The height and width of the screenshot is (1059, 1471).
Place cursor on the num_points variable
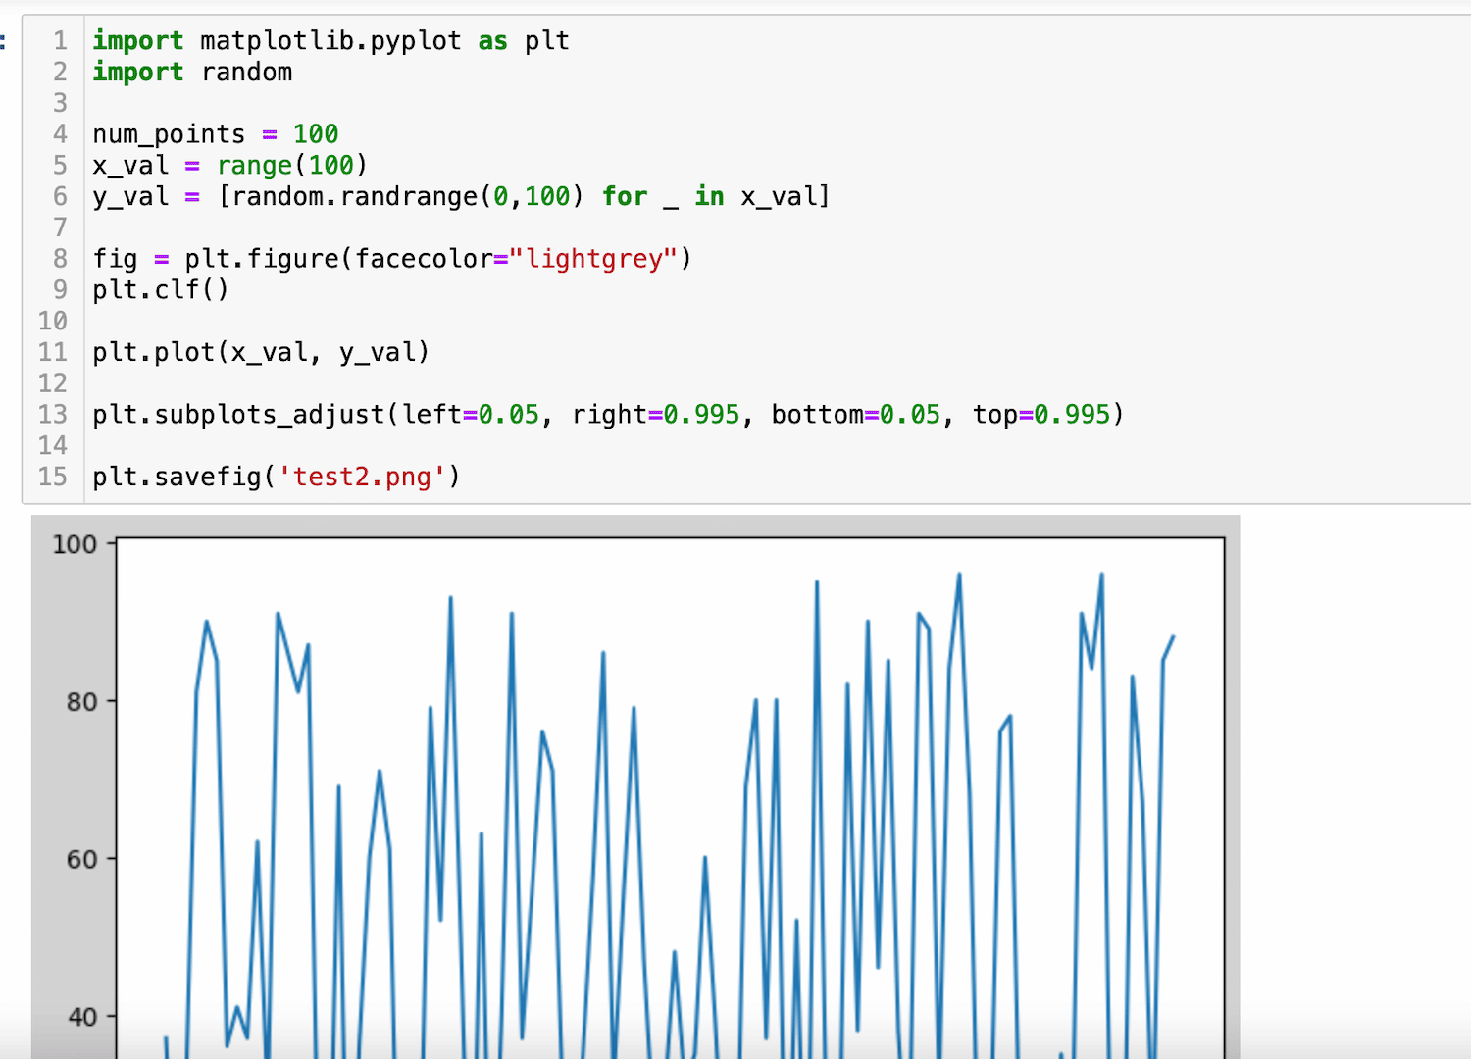pos(168,134)
